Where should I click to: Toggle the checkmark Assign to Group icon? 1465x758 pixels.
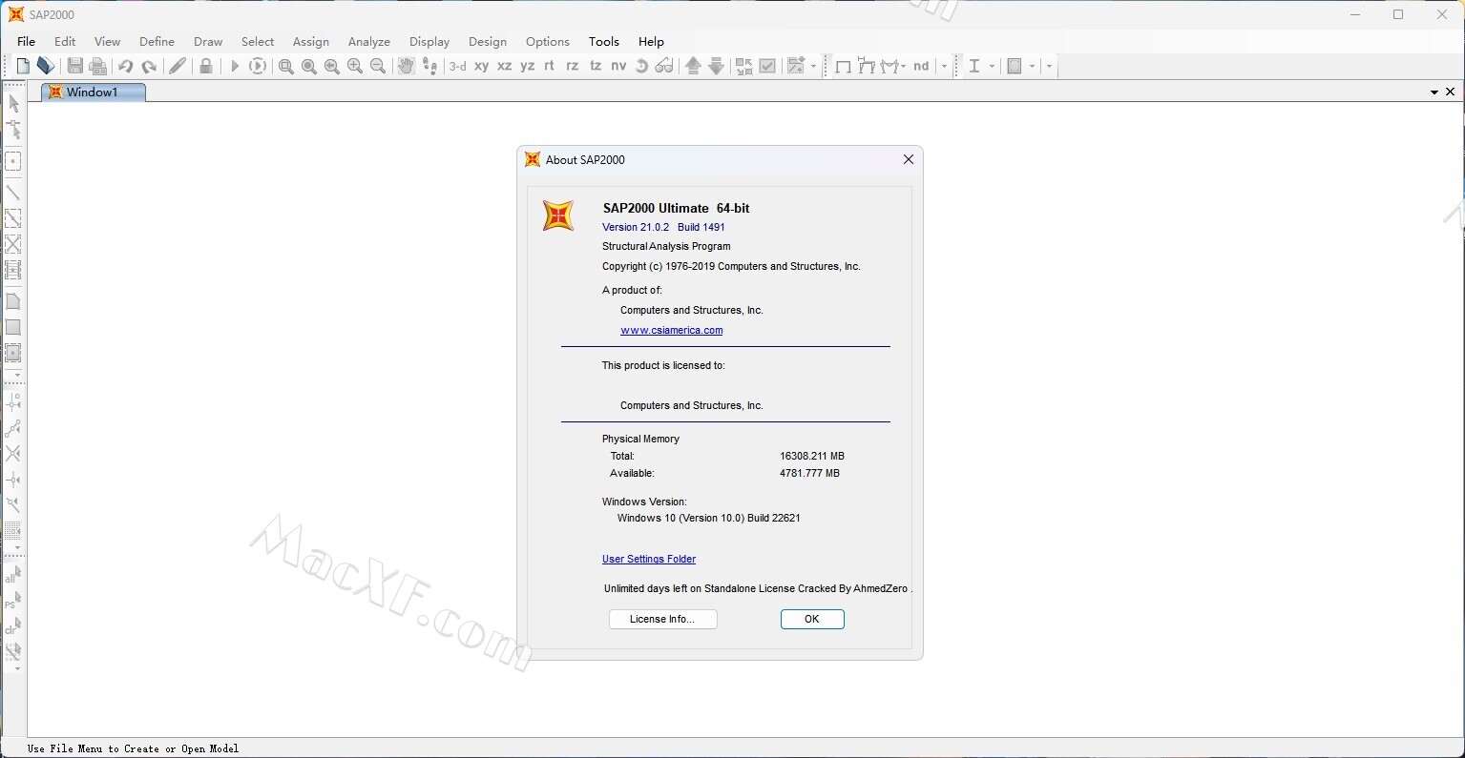pos(767,66)
